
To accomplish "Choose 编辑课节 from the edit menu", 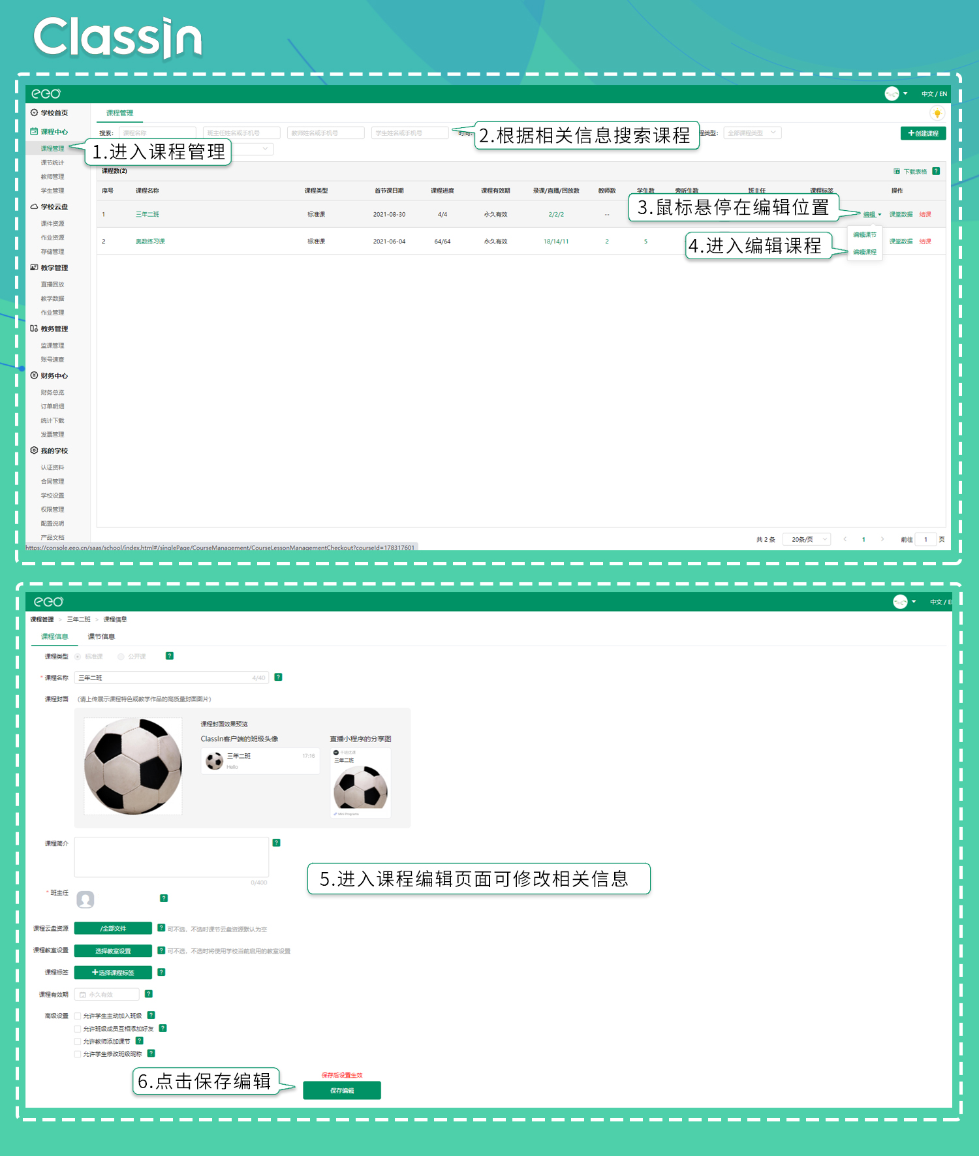I will (865, 234).
